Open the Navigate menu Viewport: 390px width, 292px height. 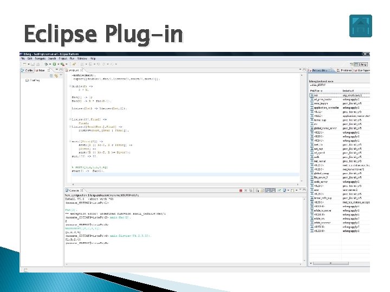click(x=40, y=58)
